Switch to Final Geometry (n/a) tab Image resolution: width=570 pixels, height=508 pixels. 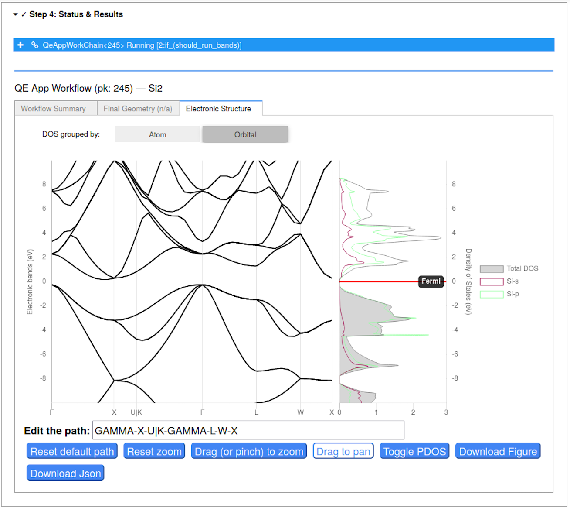(138, 109)
